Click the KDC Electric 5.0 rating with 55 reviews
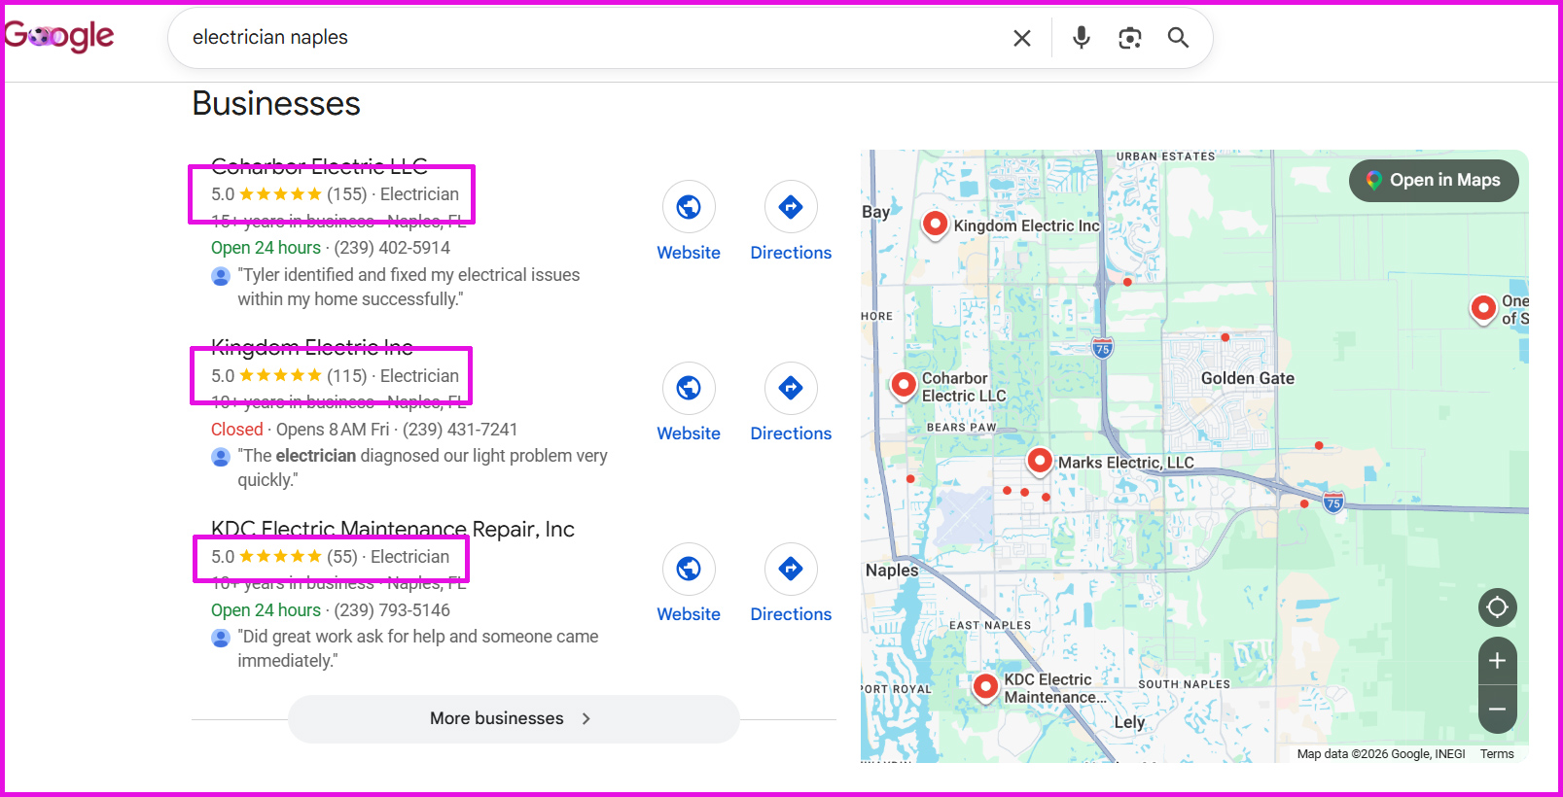Screen dimensions: 1563x797 pos(284,557)
